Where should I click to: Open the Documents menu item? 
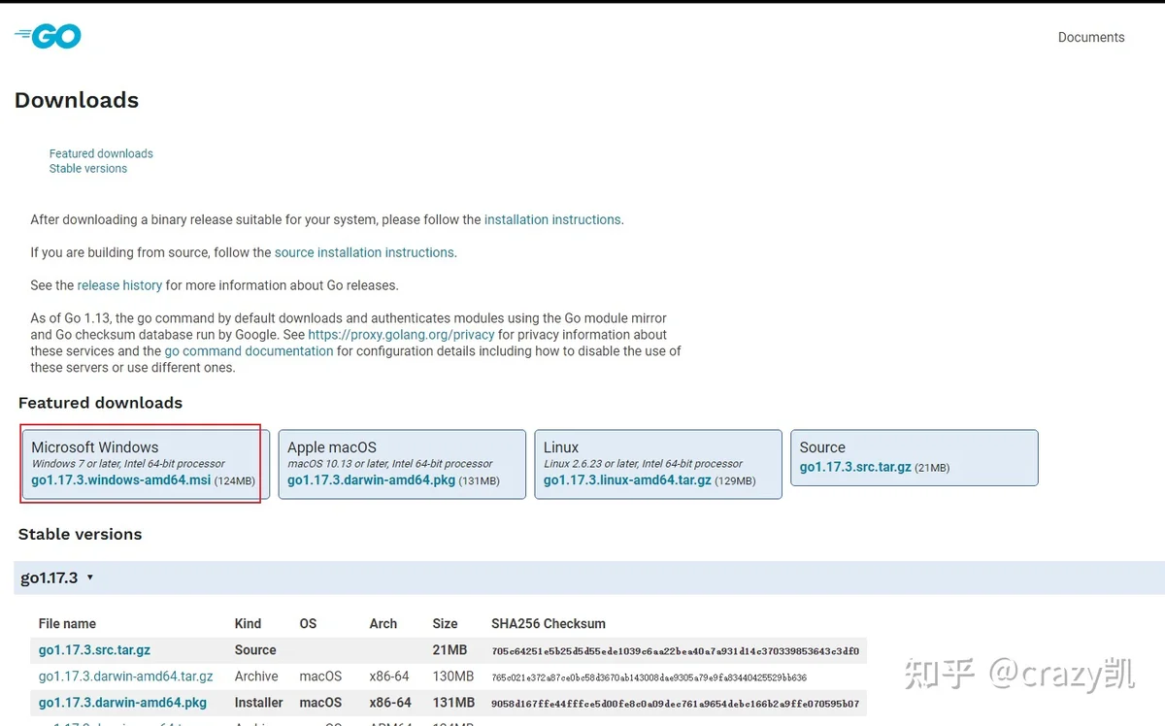click(1091, 38)
